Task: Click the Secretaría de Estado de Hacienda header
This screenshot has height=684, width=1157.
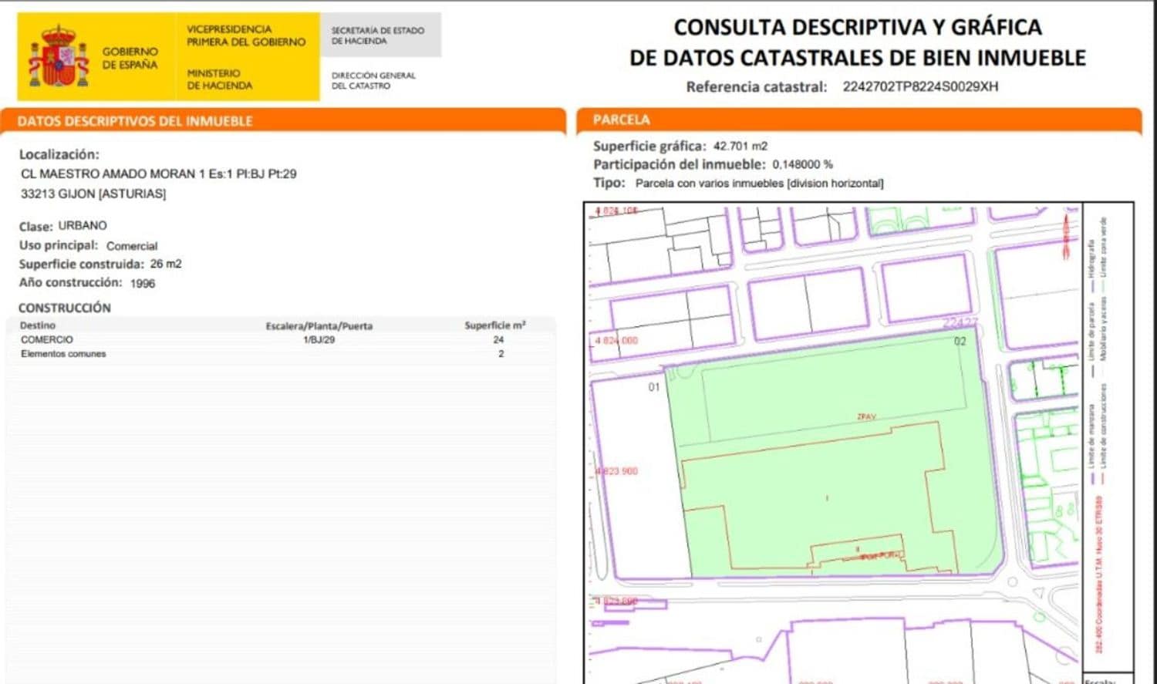Action: (378, 35)
